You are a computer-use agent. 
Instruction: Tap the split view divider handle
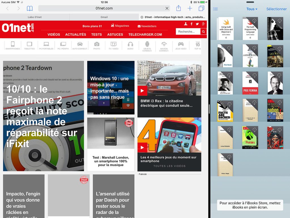tap(209, 109)
